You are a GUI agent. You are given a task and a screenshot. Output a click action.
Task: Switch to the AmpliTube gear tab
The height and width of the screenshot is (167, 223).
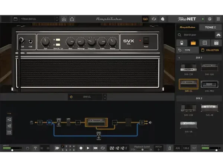(187, 27)
